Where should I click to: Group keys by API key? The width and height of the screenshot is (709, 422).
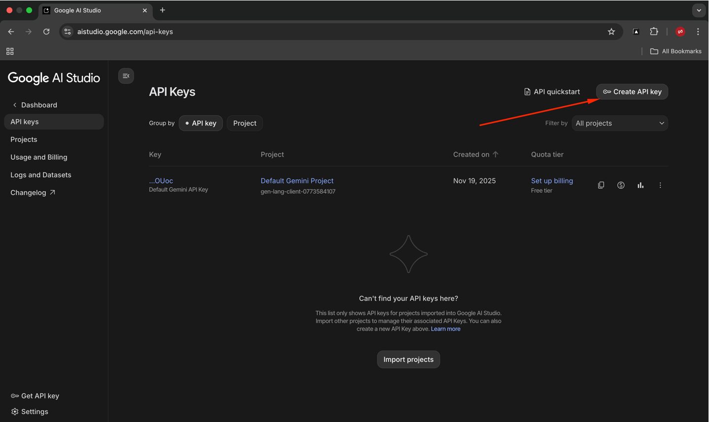pyautogui.click(x=201, y=123)
